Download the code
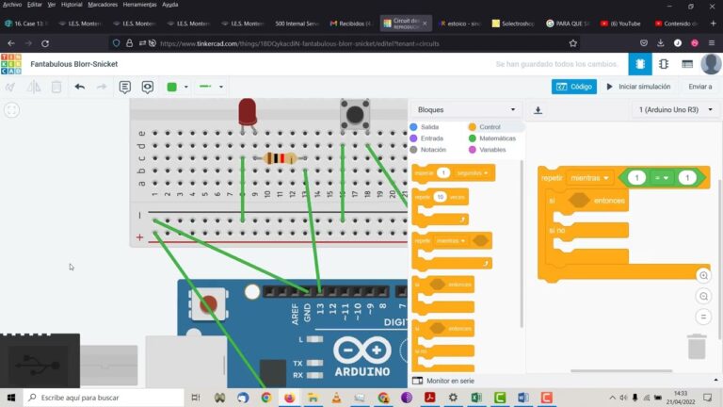723x407 pixels. [x=538, y=110]
